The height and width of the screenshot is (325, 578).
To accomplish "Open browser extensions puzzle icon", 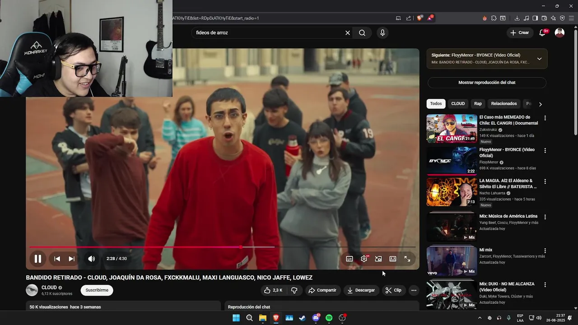I will [494, 18].
